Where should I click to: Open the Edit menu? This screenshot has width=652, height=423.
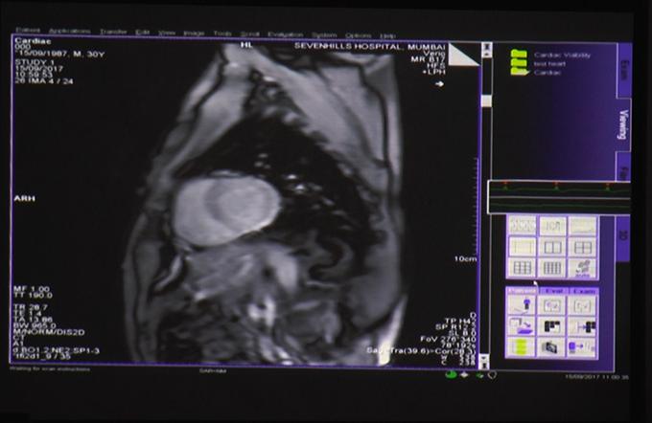142,33
